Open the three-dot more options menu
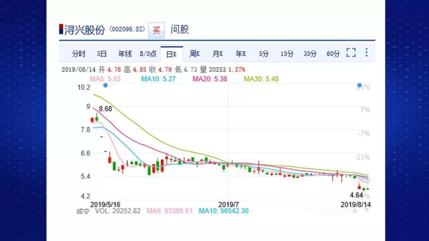Viewport: 429px width, 241px height. click(x=366, y=52)
